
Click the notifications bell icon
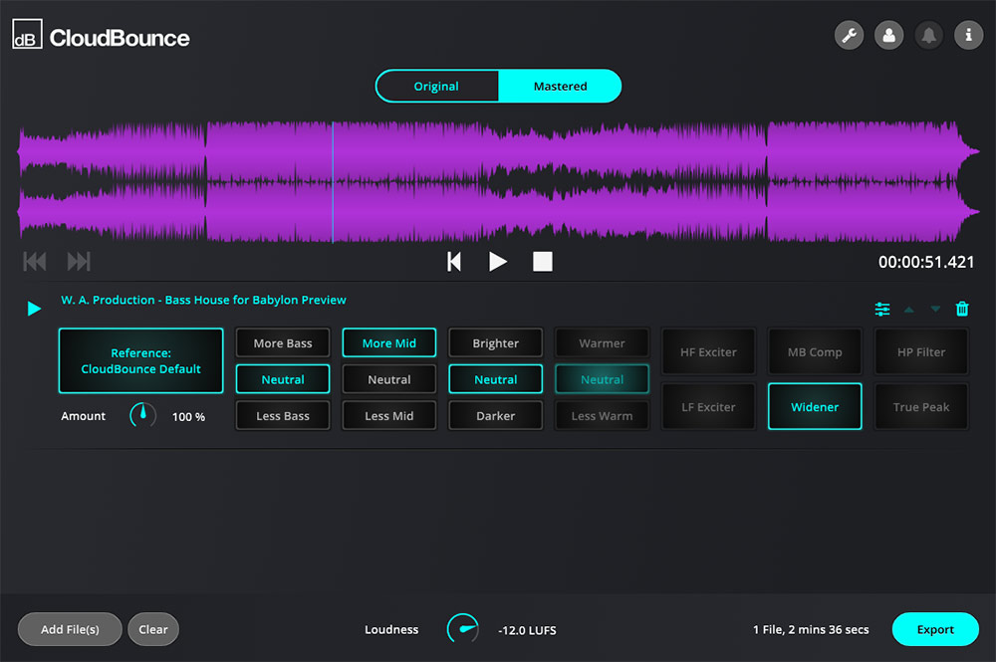coord(928,36)
